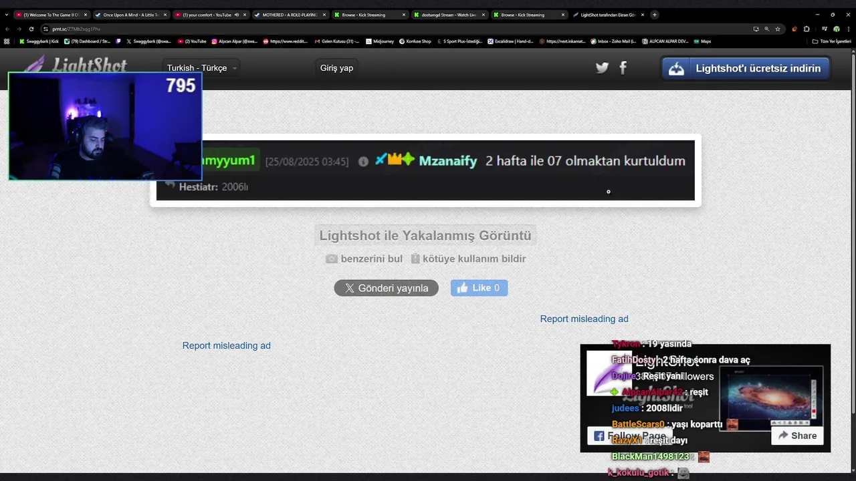
Task: Click 'Giriş yap' sign-in button
Action: pyautogui.click(x=336, y=67)
